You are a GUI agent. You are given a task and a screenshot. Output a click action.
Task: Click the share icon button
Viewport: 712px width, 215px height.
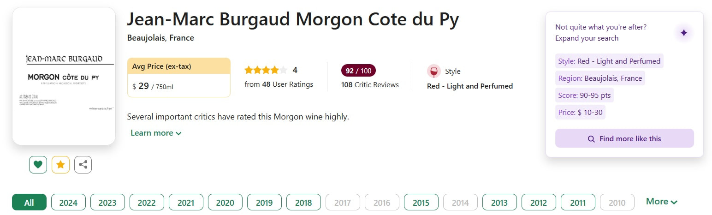point(83,165)
